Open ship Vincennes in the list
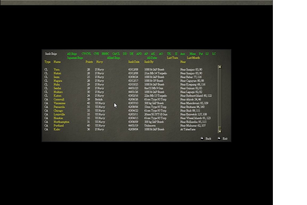The image size is (307, 205). coord(59,103)
